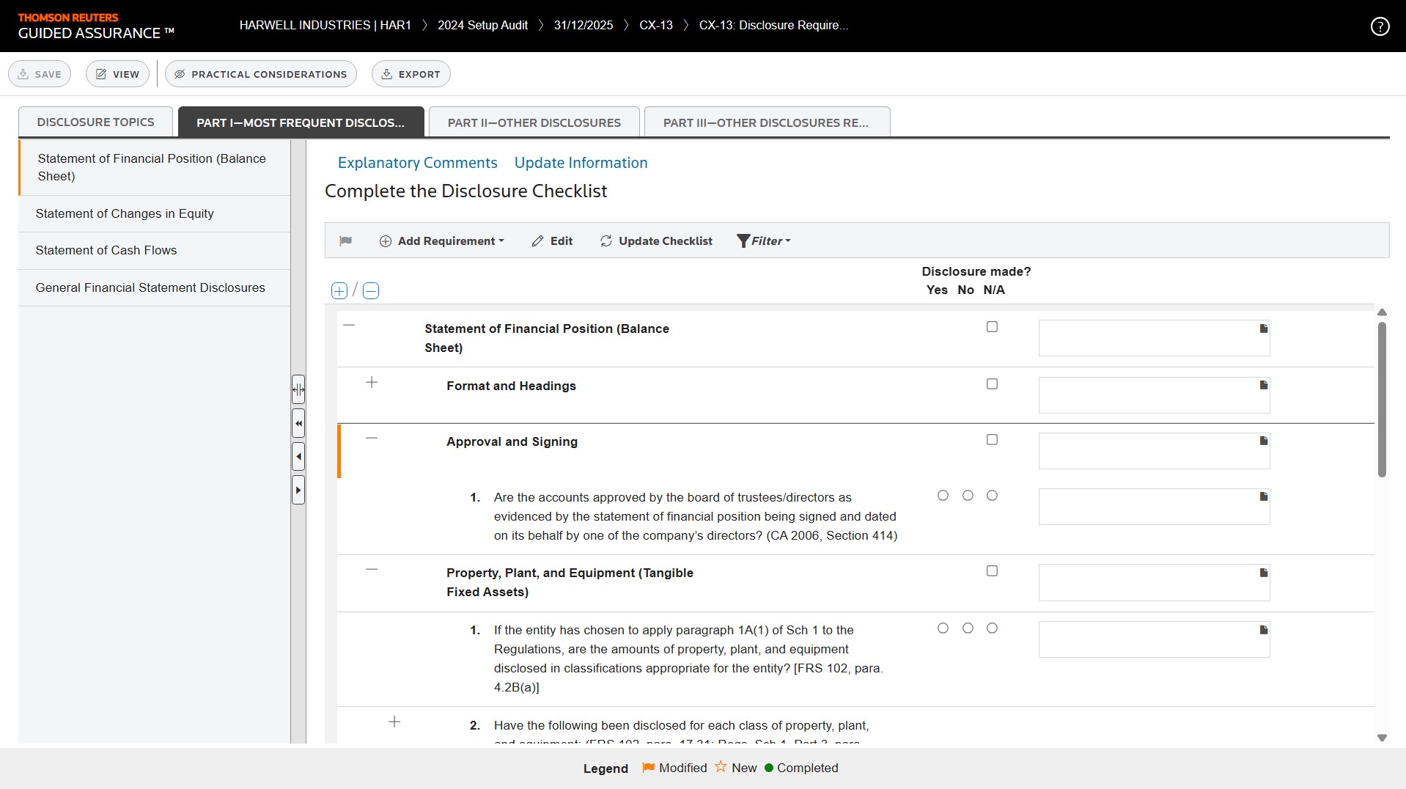Screen dimensions: 1406x789
Task: Click the expand all plus icon
Action: [x=339, y=291]
